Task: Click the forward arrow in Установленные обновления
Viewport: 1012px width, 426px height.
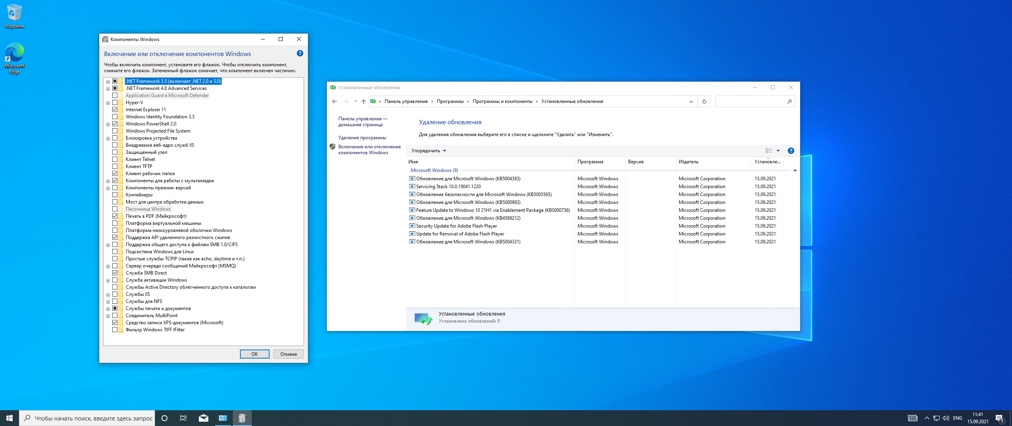Action: 346,101
